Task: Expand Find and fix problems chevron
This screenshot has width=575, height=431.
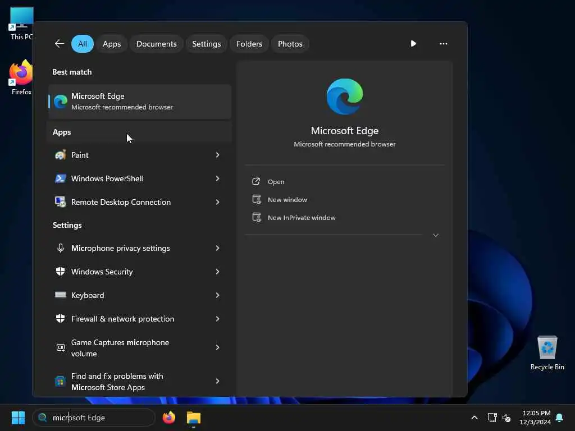Action: click(217, 381)
